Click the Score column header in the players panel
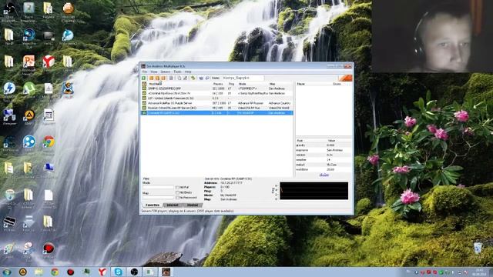 point(342,84)
